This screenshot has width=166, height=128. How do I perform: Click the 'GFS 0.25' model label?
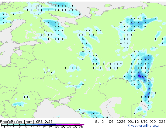[x=44, y=122]
